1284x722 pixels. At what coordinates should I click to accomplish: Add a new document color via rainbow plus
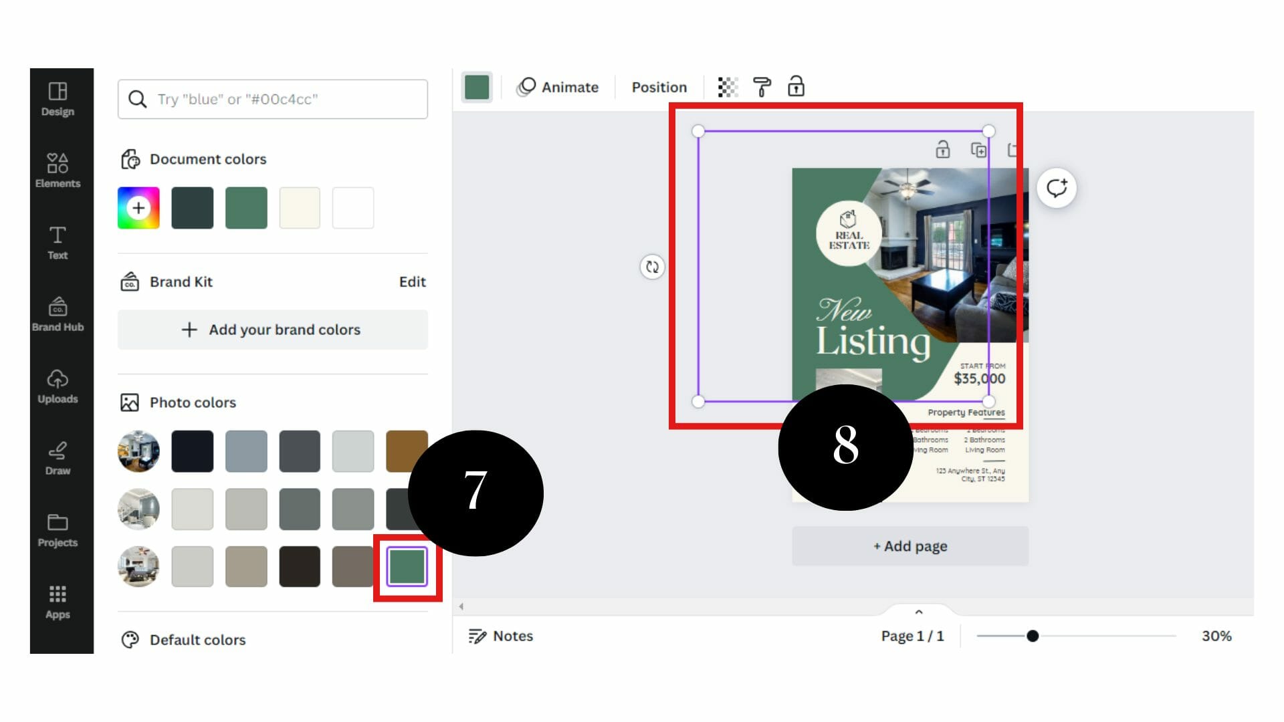[138, 208]
